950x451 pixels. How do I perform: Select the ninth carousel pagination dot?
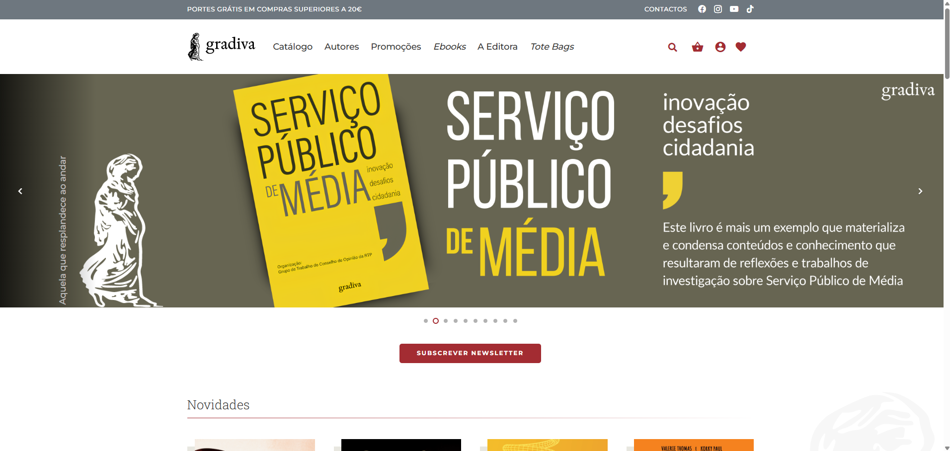click(505, 321)
